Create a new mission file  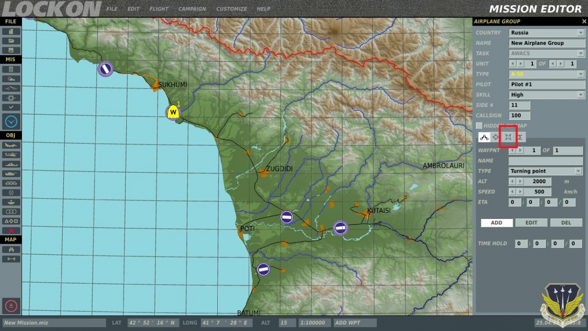[x=11, y=32]
